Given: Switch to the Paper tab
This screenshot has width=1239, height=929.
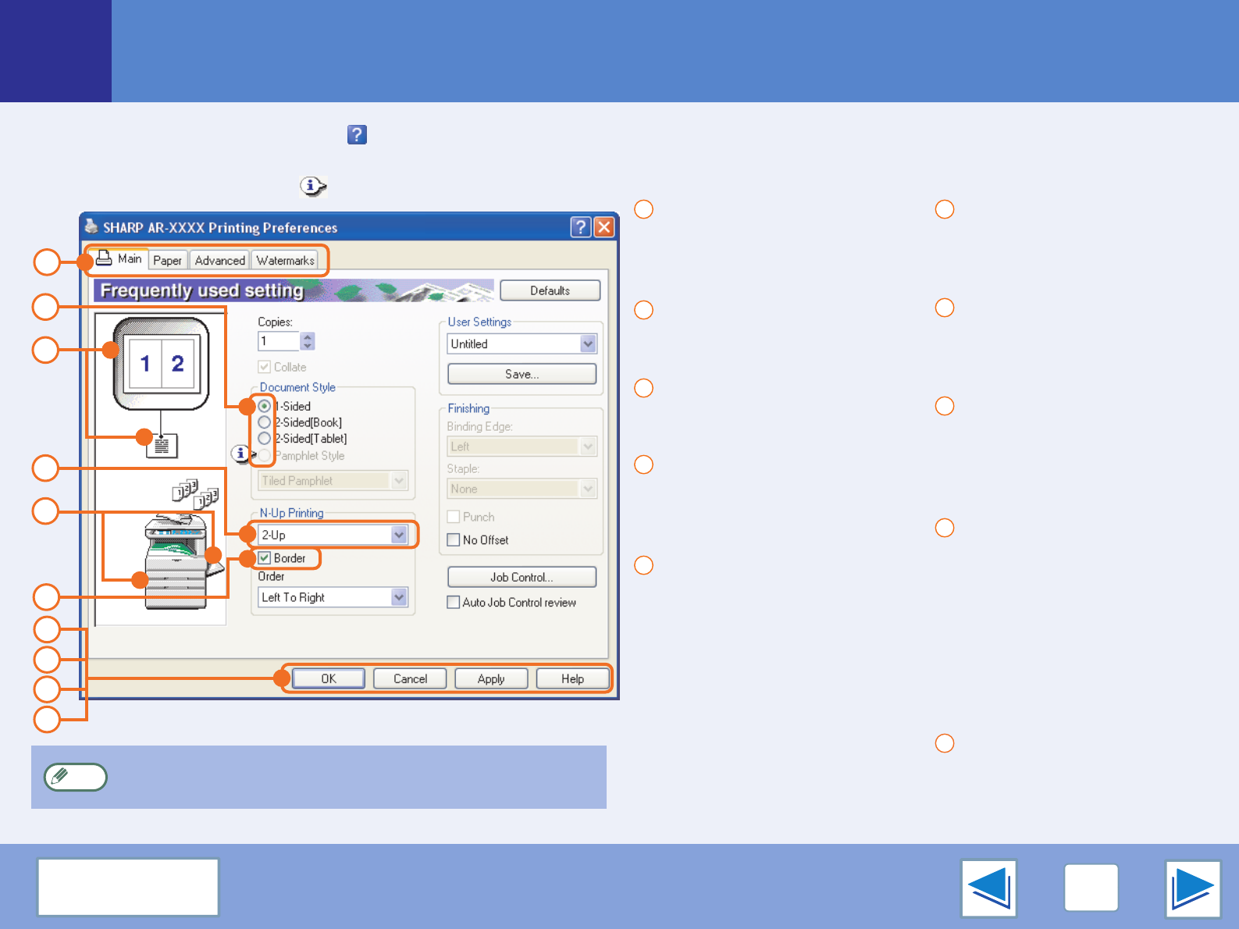Looking at the screenshot, I should point(167,260).
